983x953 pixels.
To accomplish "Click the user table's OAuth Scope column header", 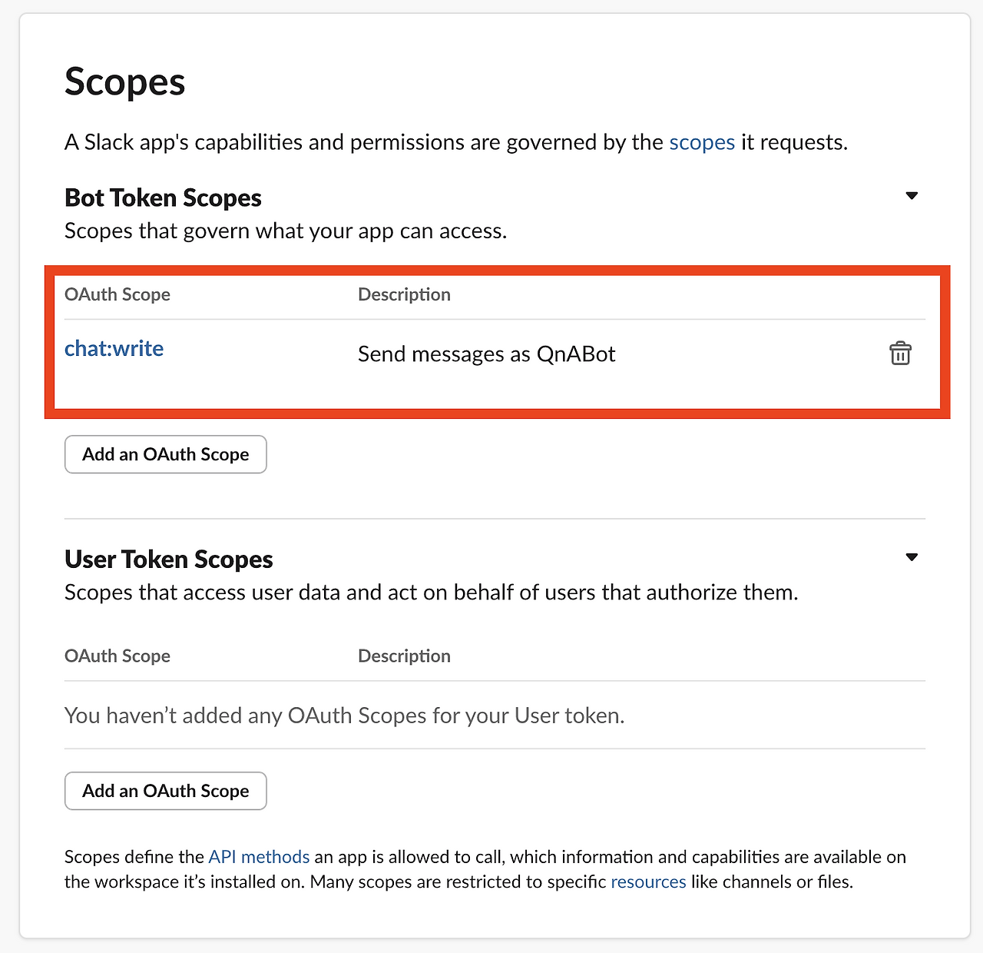I will point(117,656).
